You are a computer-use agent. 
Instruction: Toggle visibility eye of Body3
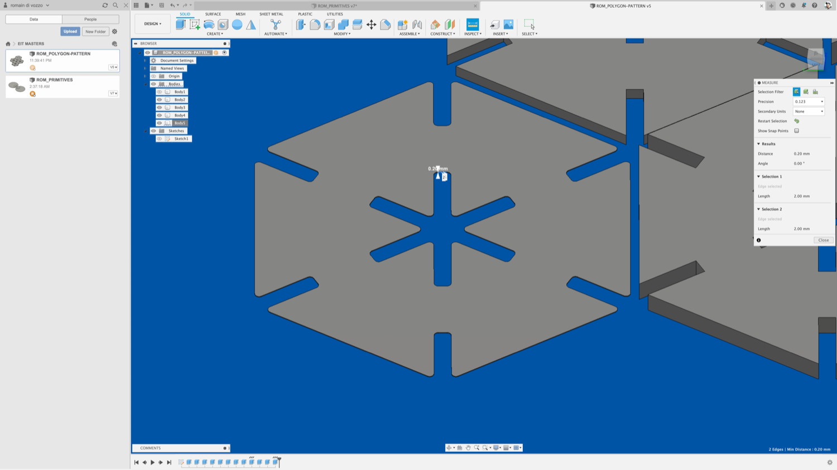coord(160,108)
